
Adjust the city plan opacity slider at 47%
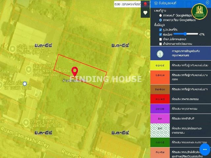click(x=186, y=34)
